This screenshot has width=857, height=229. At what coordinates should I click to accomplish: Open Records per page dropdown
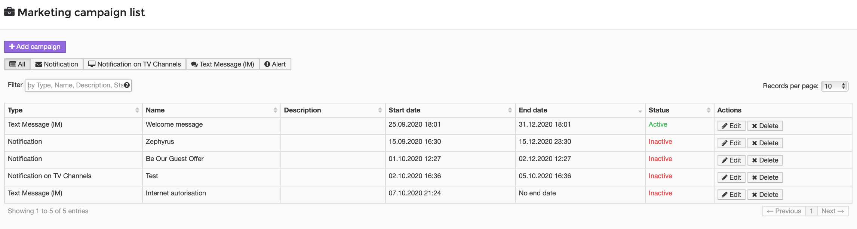(835, 86)
